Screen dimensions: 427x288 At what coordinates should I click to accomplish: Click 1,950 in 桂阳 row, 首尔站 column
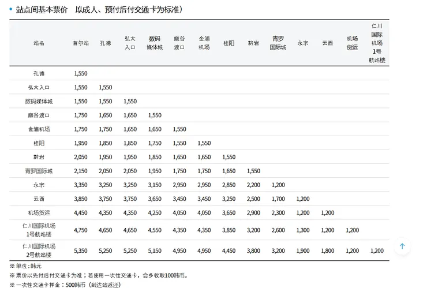click(81, 143)
